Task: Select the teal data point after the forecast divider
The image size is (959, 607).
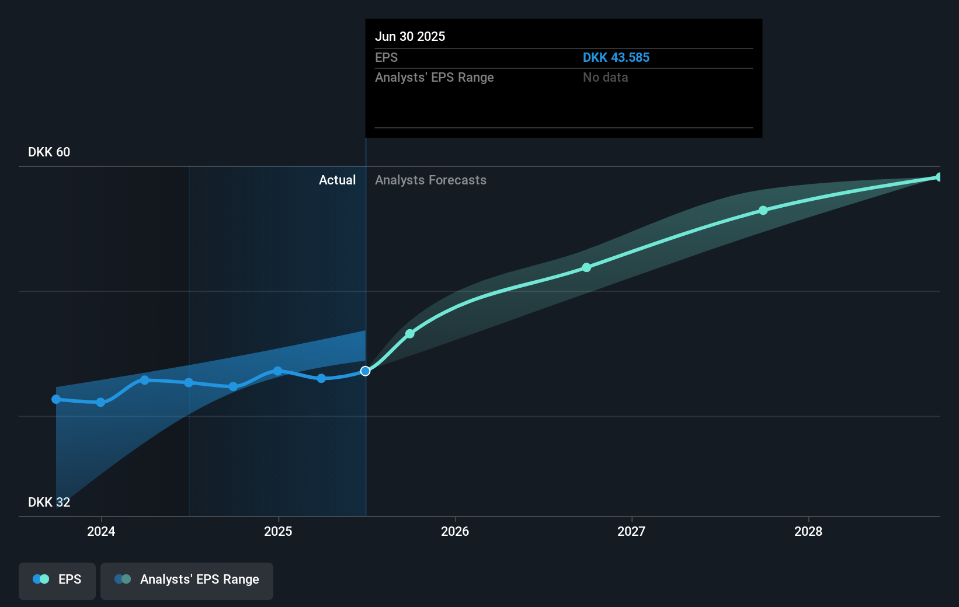Action: pyautogui.click(x=410, y=333)
